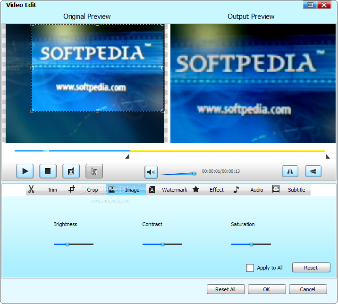
Task: Switch to the Effect tab
Action: pyautogui.click(x=217, y=190)
